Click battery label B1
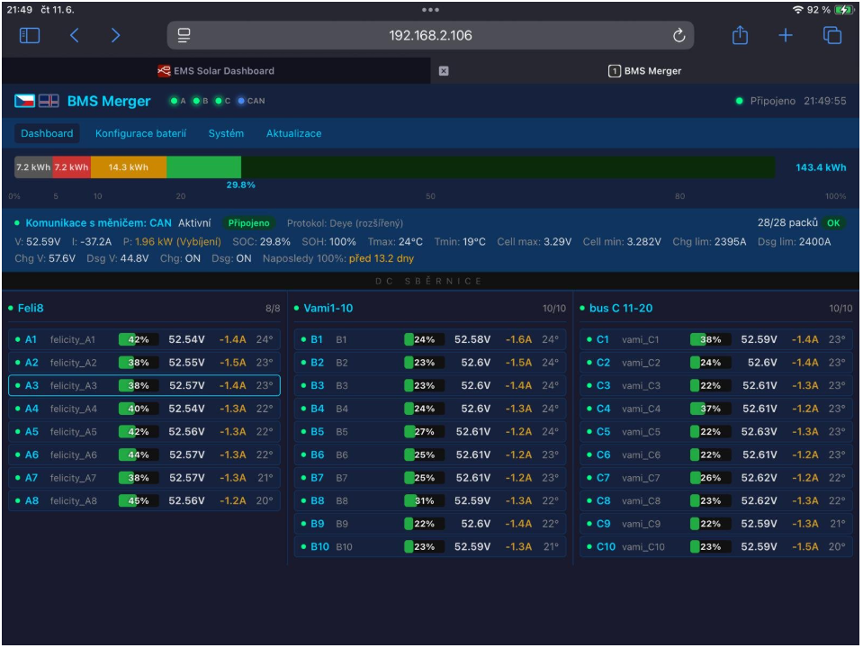 pyautogui.click(x=317, y=339)
